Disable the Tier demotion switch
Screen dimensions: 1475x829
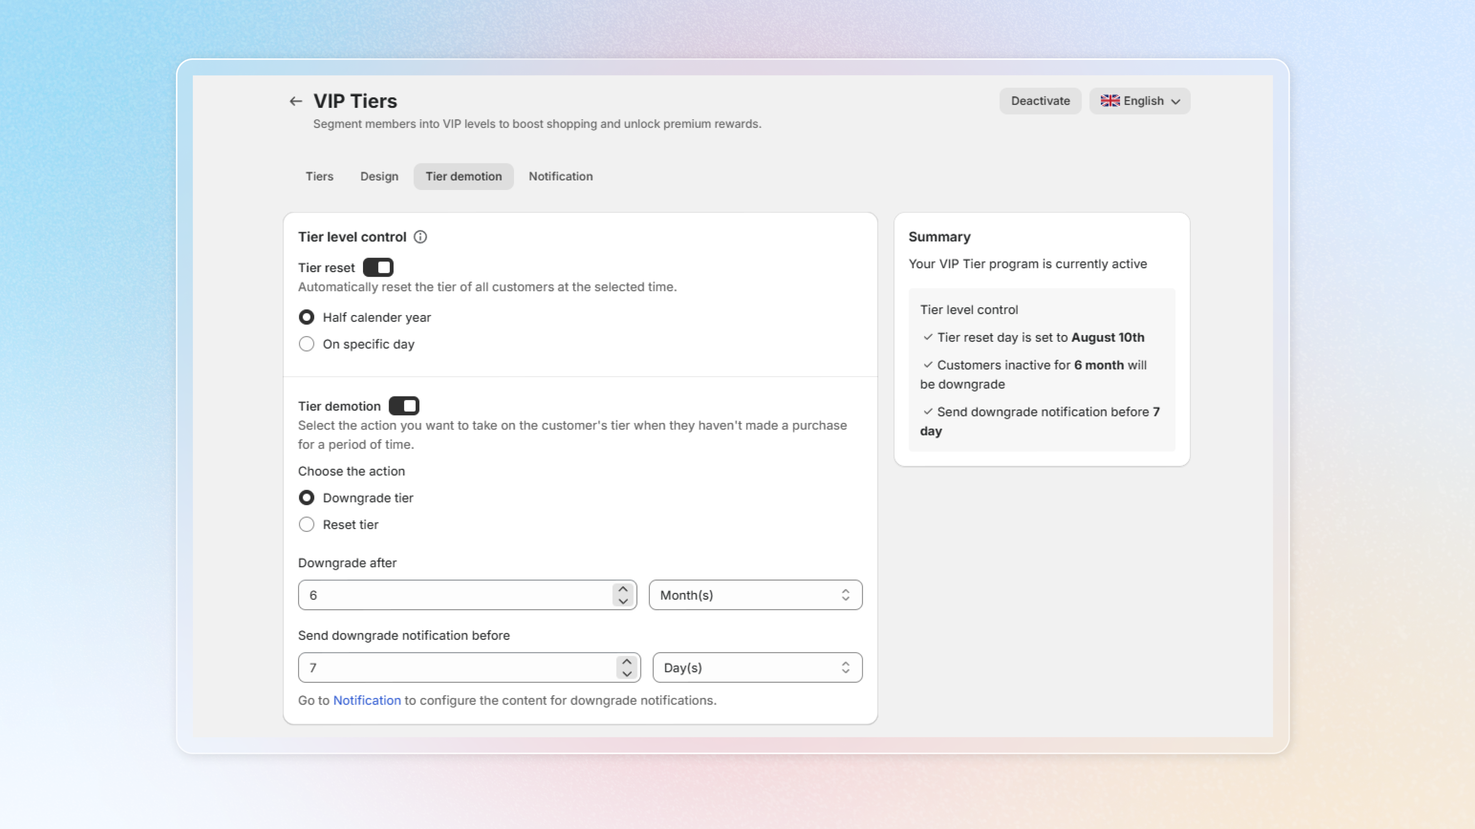[404, 406]
